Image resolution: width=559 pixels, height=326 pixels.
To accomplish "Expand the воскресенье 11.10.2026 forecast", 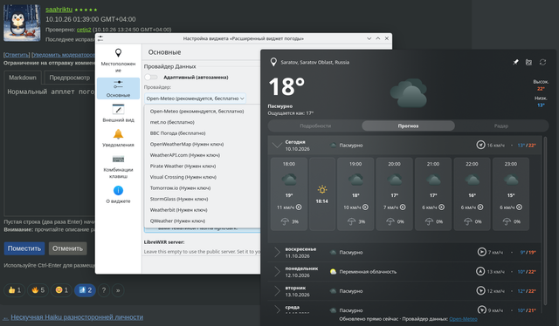I will pyautogui.click(x=277, y=252).
